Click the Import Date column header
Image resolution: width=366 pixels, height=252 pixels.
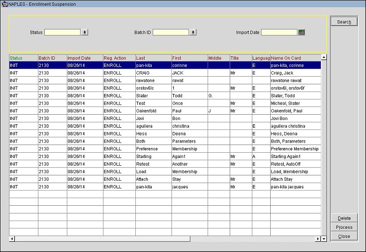[x=85, y=58]
